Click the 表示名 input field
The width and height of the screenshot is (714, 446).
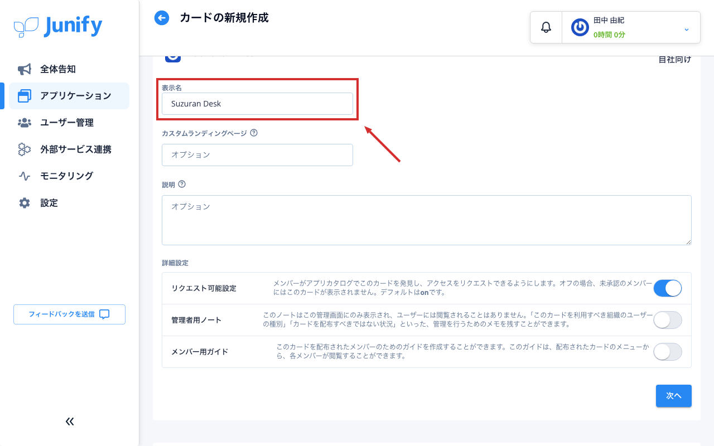pos(257,104)
